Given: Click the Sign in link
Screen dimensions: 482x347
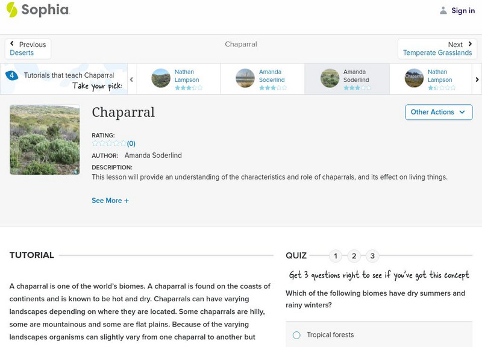Looking at the screenshot, I should pyautogui.click(x=463, y=10).
